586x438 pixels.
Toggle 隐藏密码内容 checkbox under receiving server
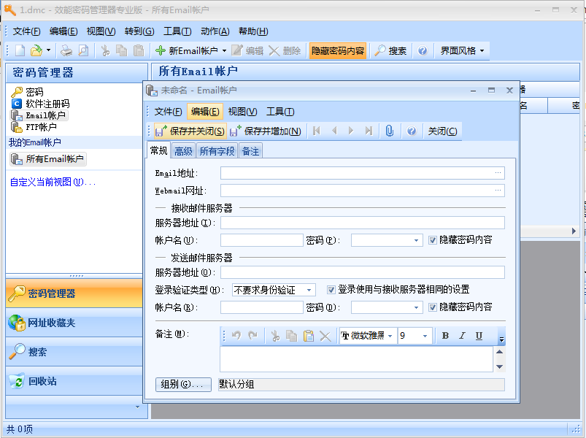[x=433, y=240]
